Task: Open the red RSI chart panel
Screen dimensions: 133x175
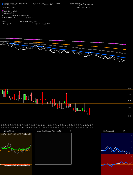Action: coord(117,164)
